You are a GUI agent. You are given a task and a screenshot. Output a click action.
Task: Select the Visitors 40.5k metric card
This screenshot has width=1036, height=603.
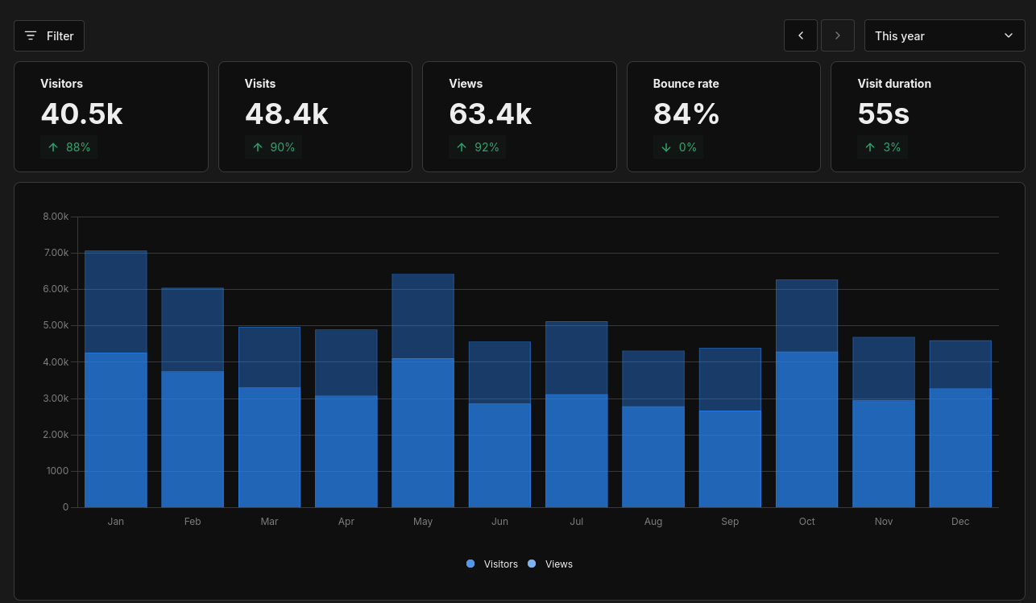(x=111, y=117)
